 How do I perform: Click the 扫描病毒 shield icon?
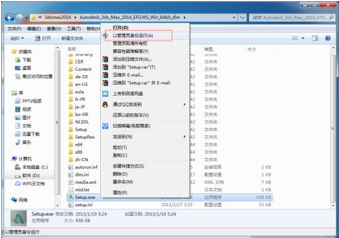(105, 126)
